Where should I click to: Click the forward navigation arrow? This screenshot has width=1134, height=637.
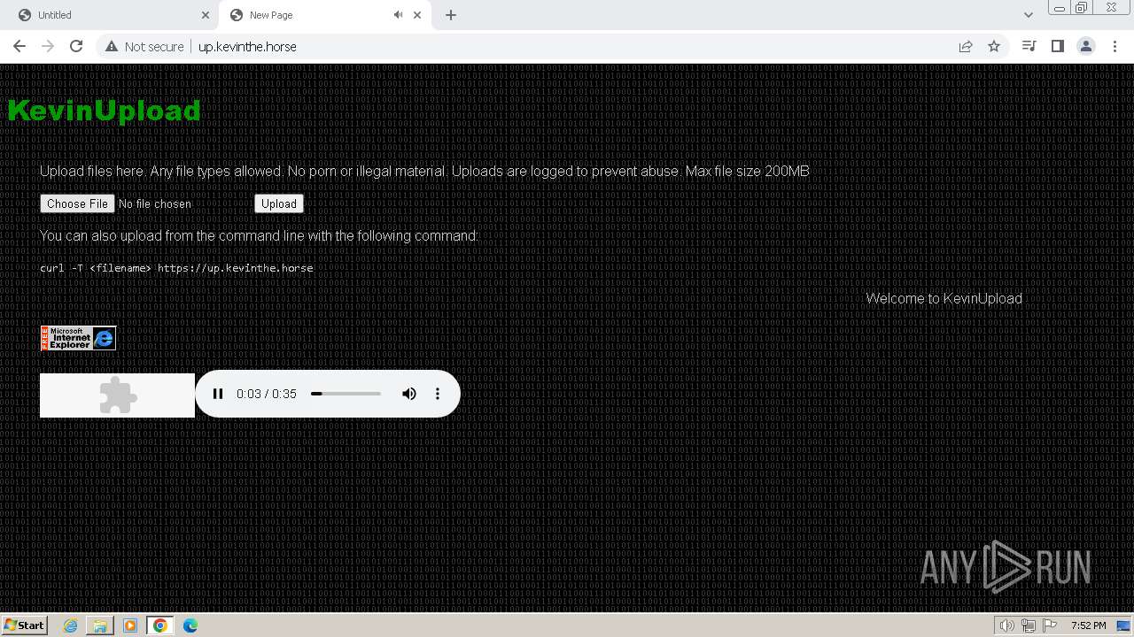coord(48,46)
